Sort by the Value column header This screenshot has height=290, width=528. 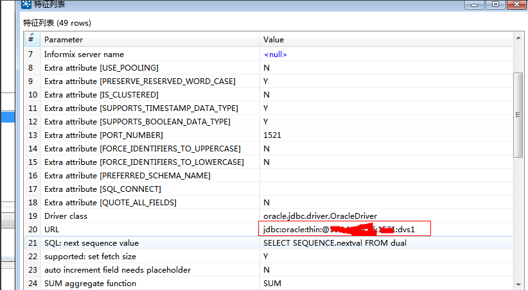386,39
